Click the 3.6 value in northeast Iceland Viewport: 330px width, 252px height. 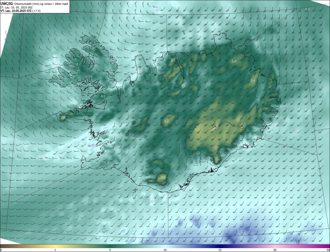click(234, 61)
